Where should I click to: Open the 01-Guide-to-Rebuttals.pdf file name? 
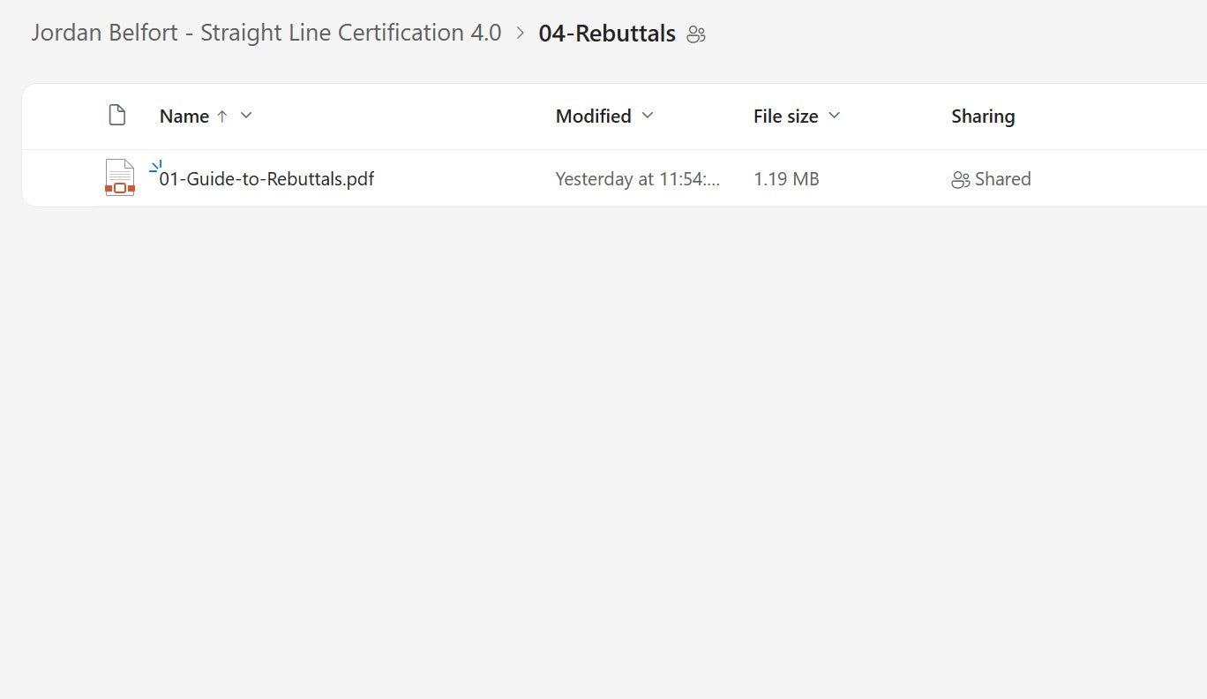pyautogui.click(x=266, y=179)
